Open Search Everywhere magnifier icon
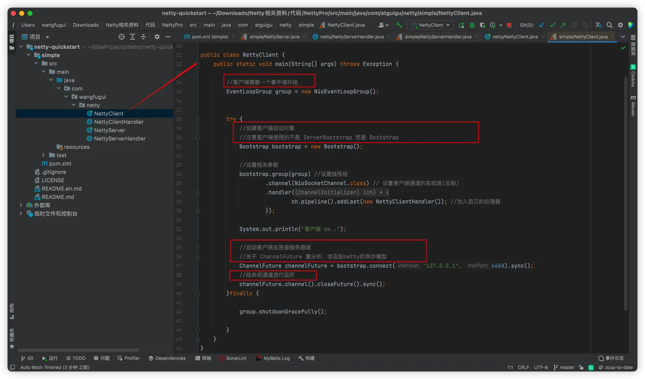Screen dimensions: 645x379 pyautogui.click(x=610, y=25)
